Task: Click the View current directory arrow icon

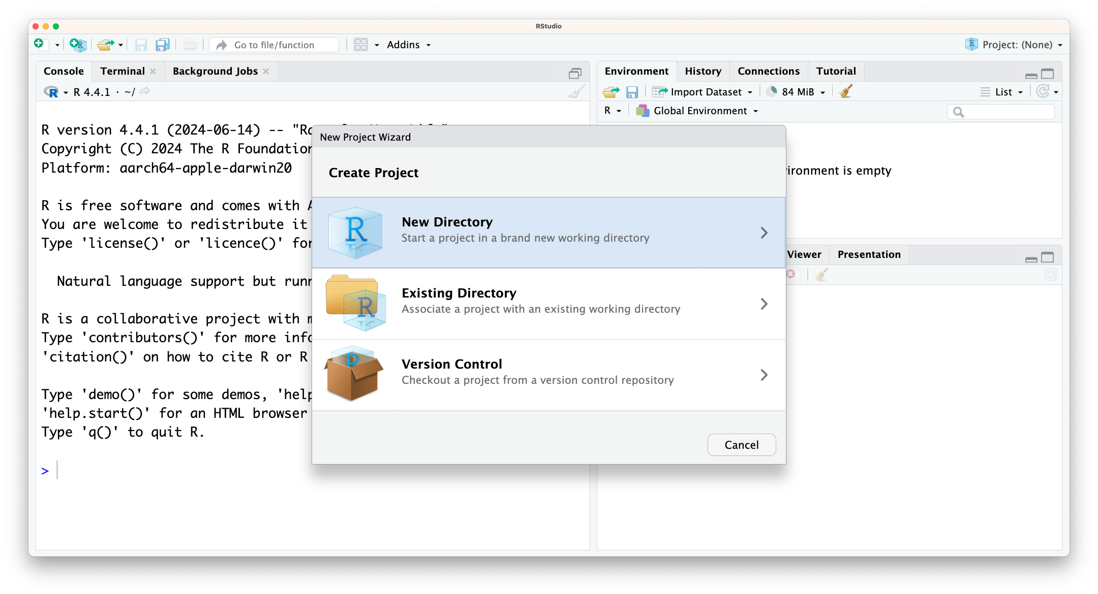Action: [145, 91]
